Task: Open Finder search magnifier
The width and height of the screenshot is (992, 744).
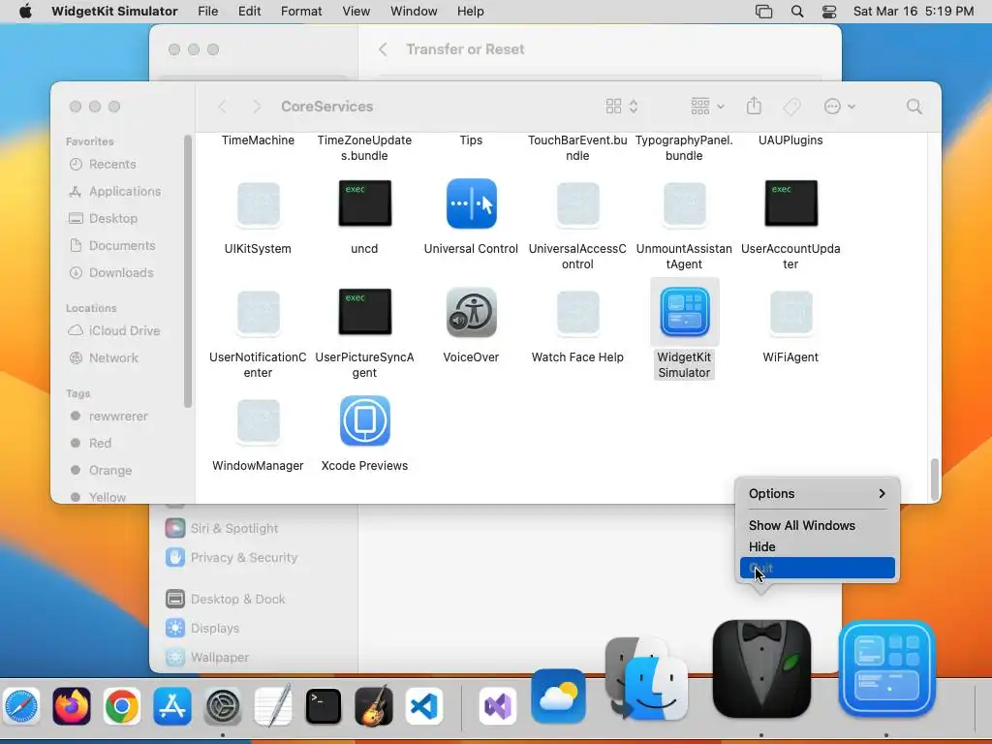Action: (x=914, y=107)
